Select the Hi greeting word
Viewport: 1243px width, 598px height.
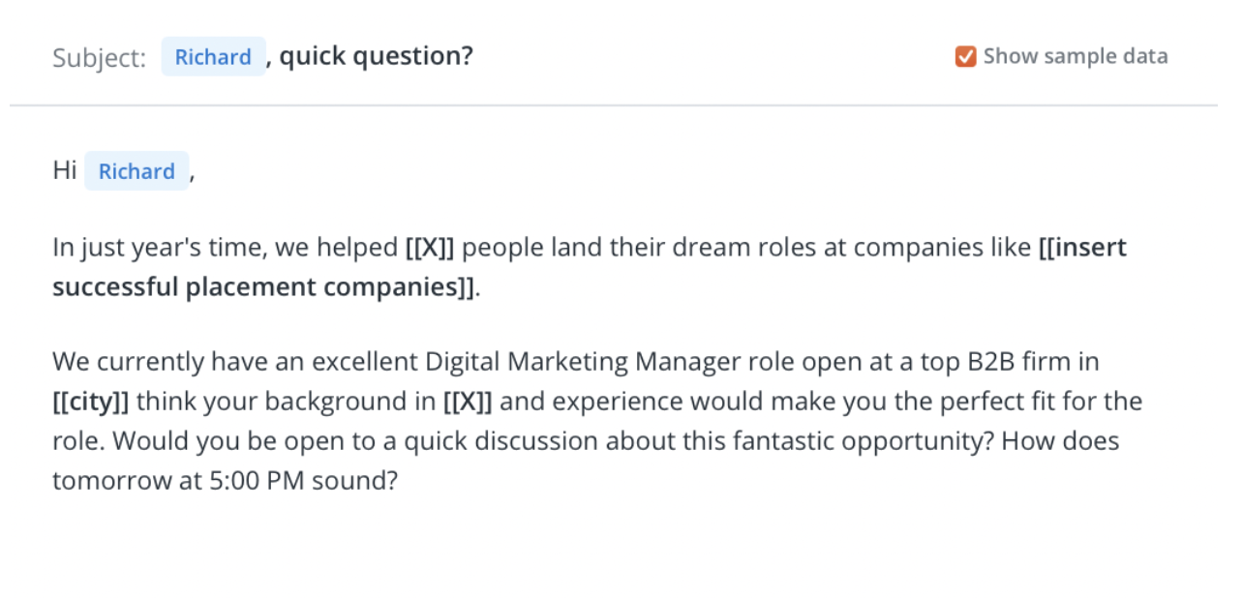64,170
